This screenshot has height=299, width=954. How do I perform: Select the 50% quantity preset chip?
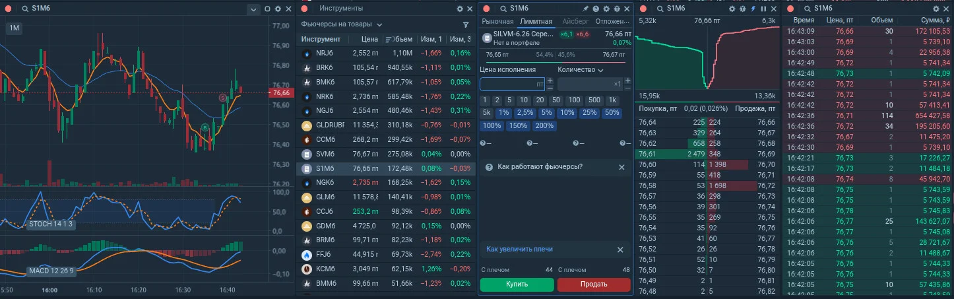tap(612, 113)
